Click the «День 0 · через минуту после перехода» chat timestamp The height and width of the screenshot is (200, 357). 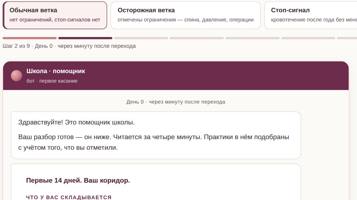click(x=176, y=102)
